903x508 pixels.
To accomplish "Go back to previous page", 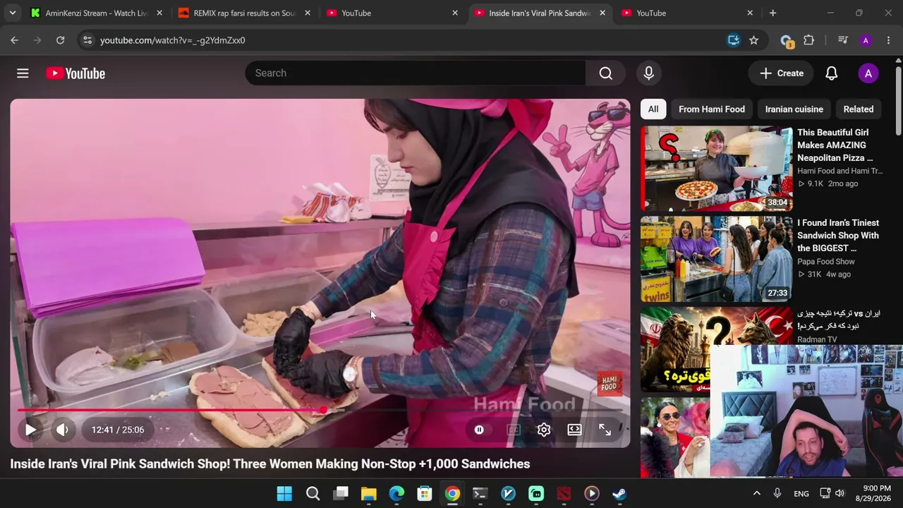I will coord(14,40).
